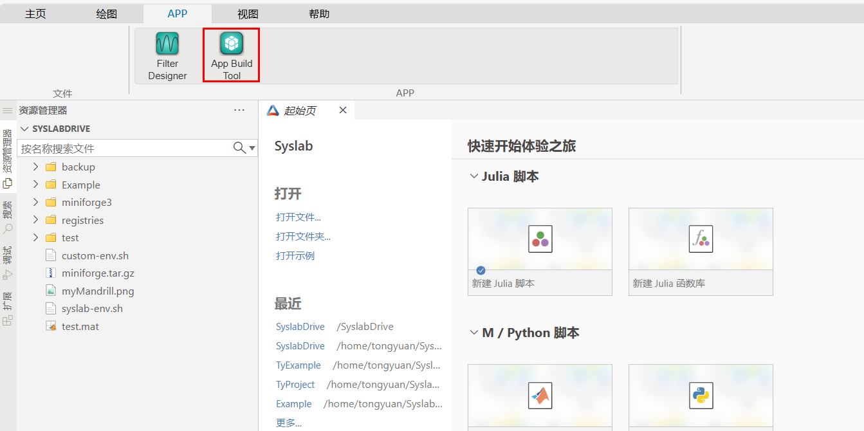Click the Example folder icon
864x431 pixels.
[x=51, y=185]
